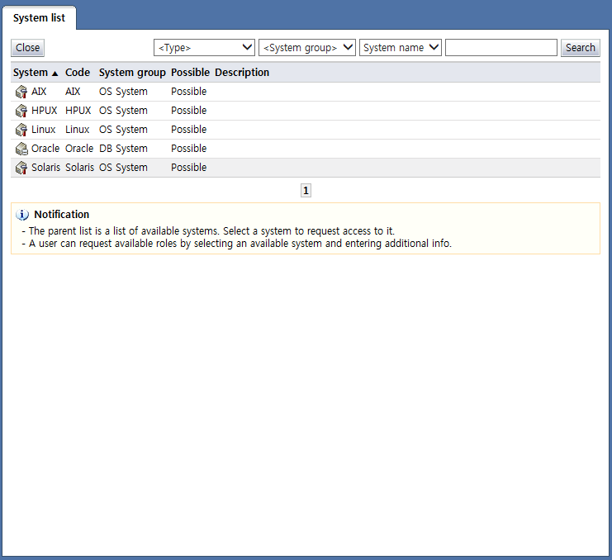
Task: Sort by the Description column header
Action: (x=242, y=73)
